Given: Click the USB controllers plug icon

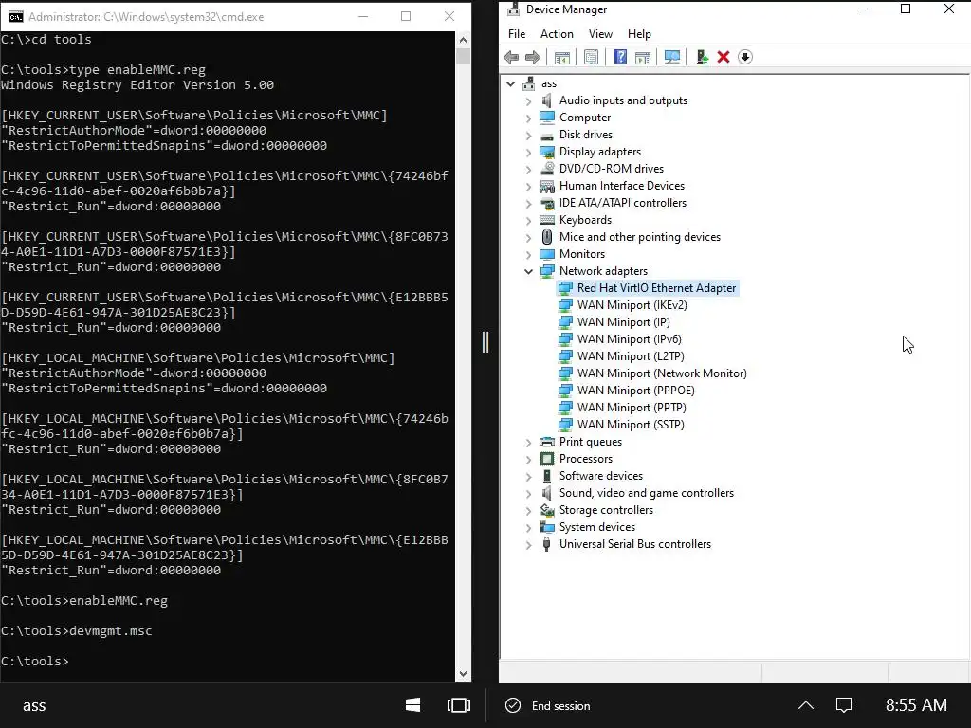Looking at the screenshot, I should [547, 544].
